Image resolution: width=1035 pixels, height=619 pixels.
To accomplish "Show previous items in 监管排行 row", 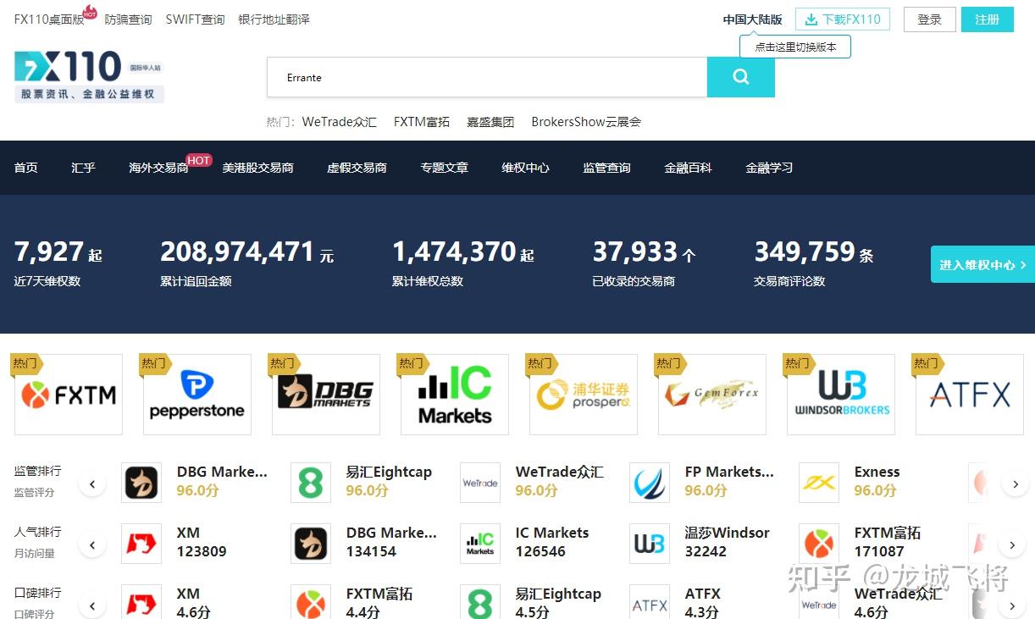I will tap(92, 484).
